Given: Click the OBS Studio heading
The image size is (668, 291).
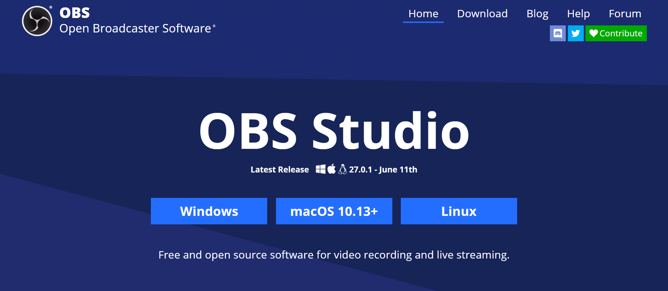Looking at the screenshot, I should click(334, 131).
